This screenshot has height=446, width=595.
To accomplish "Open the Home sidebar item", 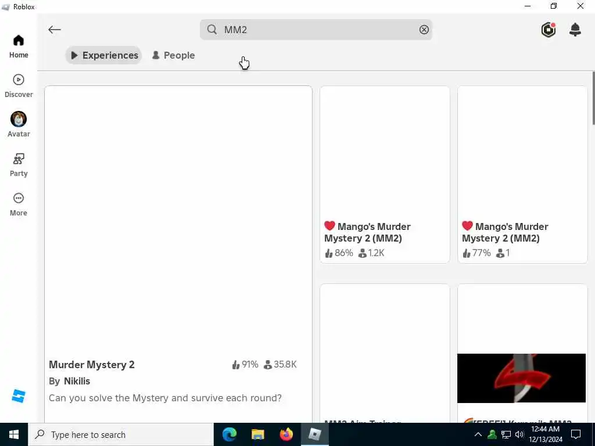I will [x=19, y=46].
